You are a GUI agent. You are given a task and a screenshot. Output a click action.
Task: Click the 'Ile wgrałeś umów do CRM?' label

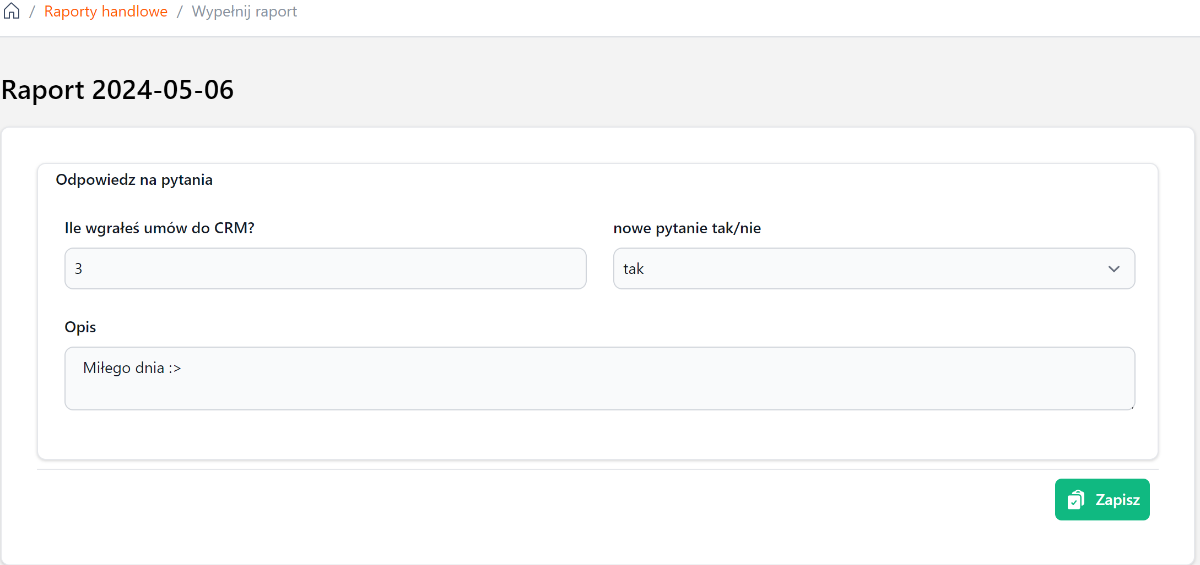point(159,228)
